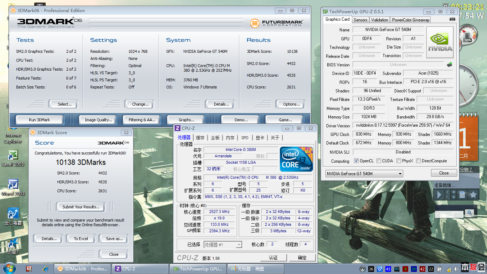Open the 处理器 #1 selection dropdown in CPU-Z
The height and width of the screenshot is (274, 487).
click(223, 244)
